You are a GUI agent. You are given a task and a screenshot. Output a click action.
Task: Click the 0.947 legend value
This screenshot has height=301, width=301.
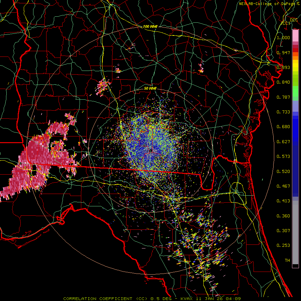coord(283,53)
